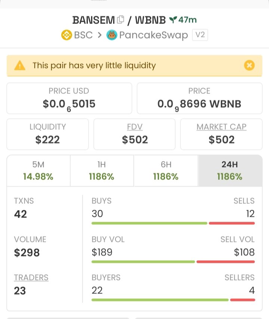Click the WBNB price value box

[200, 98]
